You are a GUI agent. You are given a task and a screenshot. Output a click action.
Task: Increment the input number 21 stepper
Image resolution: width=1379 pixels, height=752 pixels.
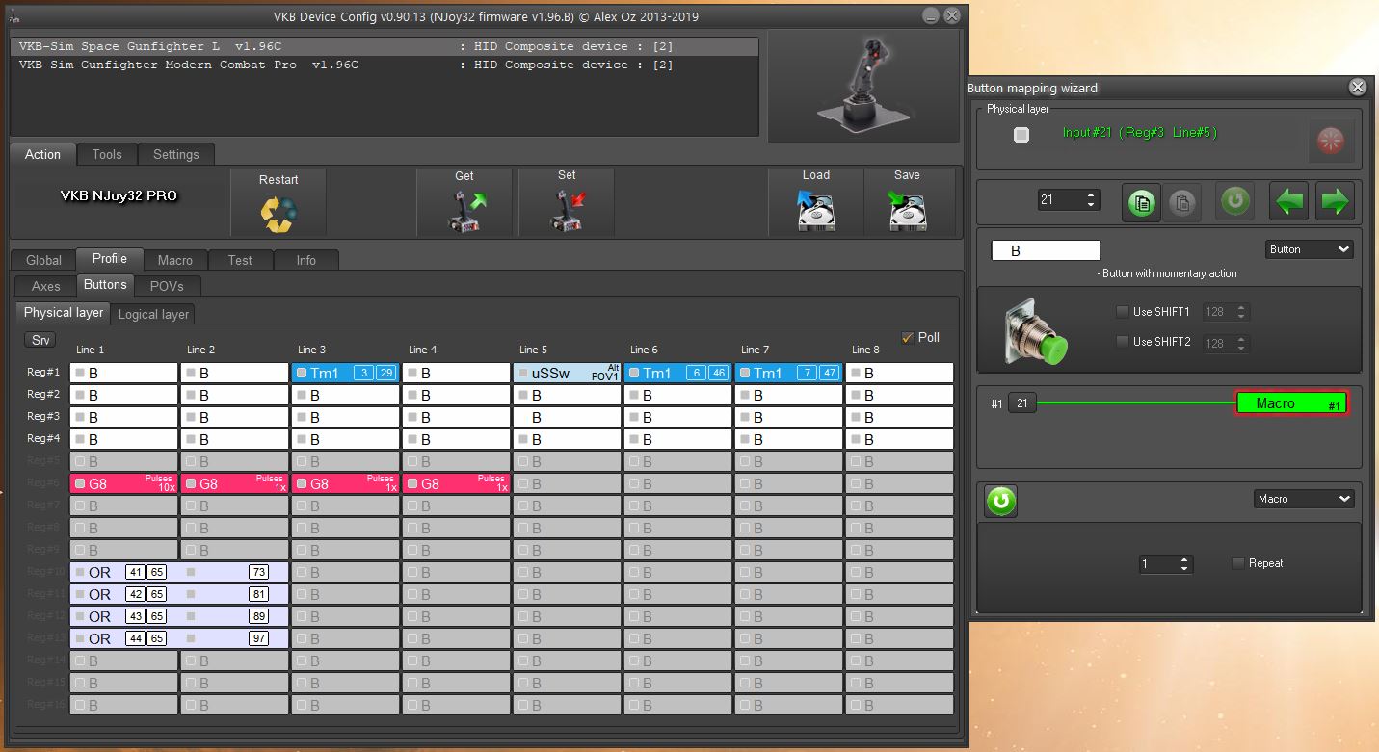[x=1091, y=195]
